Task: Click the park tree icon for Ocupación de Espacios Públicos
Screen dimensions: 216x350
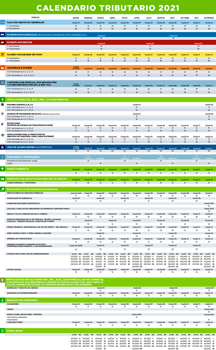Action: [x=2, y=189]
